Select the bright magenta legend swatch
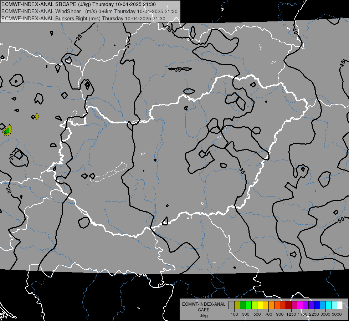This screenshot has width=349, height=321. 300,305
